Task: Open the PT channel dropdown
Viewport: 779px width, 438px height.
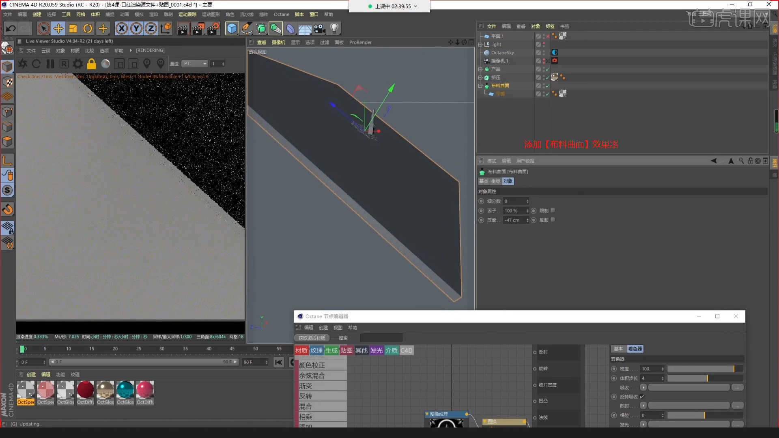Action: [195, 64]
